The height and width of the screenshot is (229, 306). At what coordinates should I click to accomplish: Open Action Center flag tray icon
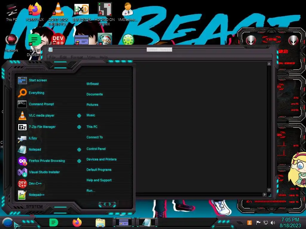258,222
